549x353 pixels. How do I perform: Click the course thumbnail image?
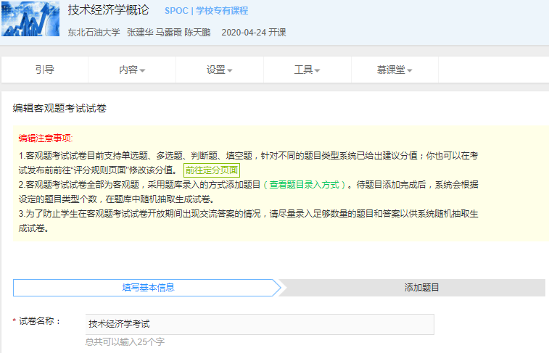[x=30, y=20]
